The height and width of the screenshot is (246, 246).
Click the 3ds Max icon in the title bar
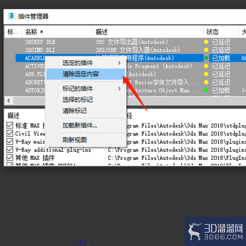[x=11, y=16]
